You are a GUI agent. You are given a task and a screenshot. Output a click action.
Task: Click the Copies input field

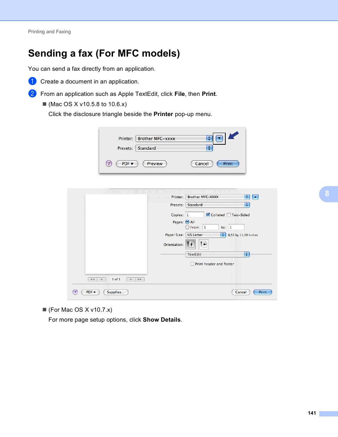click(x=195, y=215)
